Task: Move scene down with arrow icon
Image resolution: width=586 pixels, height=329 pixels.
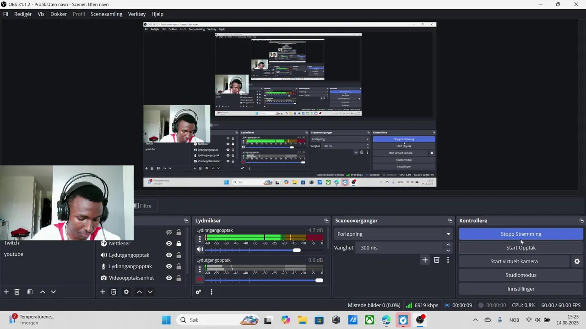Action: 53,292
